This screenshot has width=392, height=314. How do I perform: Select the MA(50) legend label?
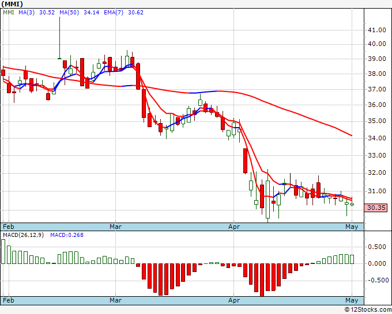pyautogui.click(x=69, y=13)
